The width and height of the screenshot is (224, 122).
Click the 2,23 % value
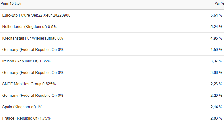click(216, 84)
